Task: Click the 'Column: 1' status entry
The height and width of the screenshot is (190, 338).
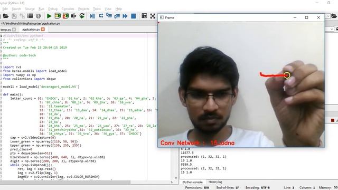Action: coord(307,188)
